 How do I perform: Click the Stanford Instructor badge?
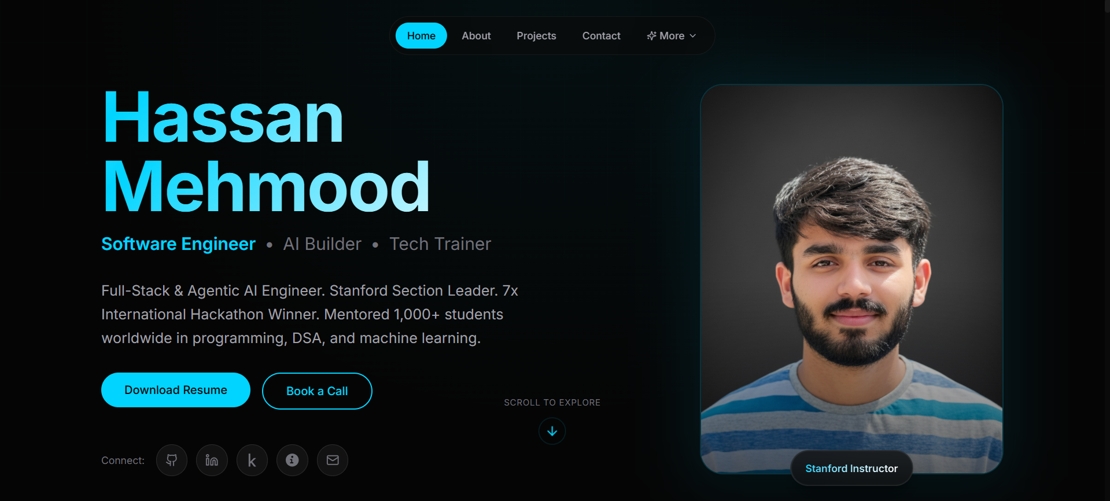pos(851,469)
